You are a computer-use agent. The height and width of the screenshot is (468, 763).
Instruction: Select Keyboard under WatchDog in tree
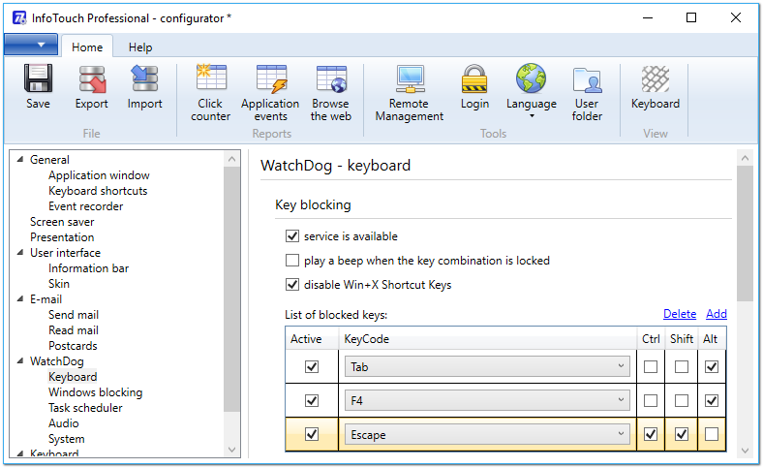coord(73,377)
